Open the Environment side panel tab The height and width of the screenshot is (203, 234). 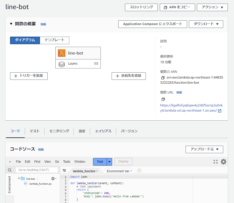pyautogui.click(x=9, y=184)
